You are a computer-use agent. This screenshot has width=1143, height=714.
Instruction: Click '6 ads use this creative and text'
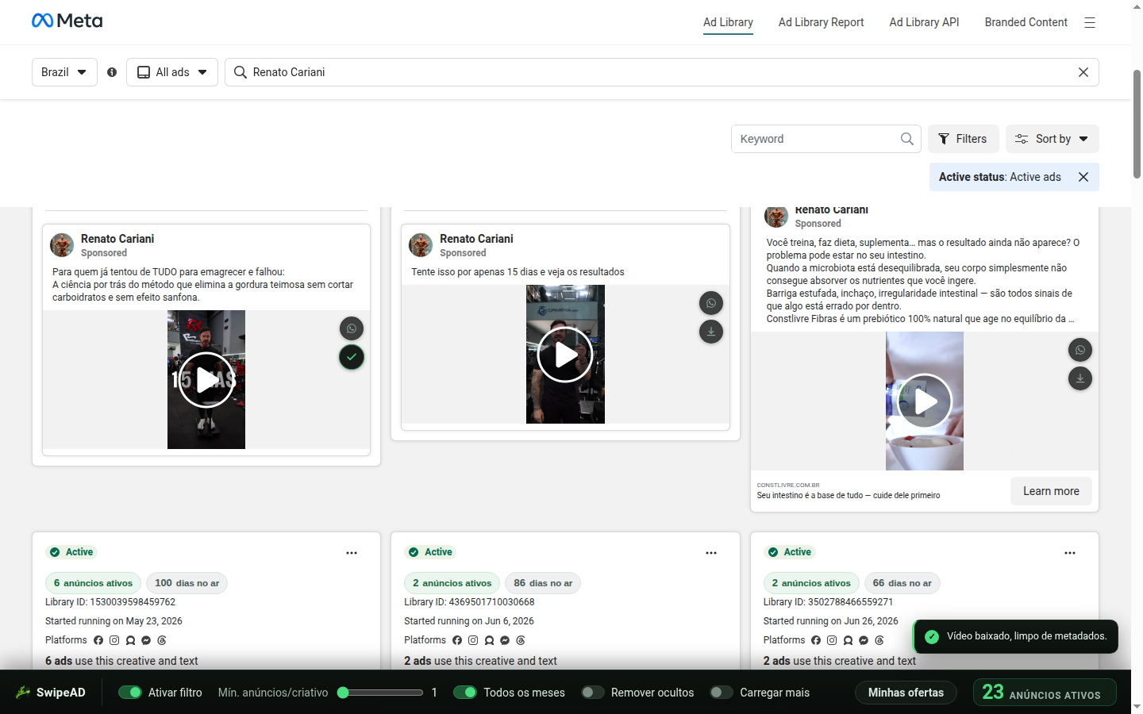click(x=121, y=661)
